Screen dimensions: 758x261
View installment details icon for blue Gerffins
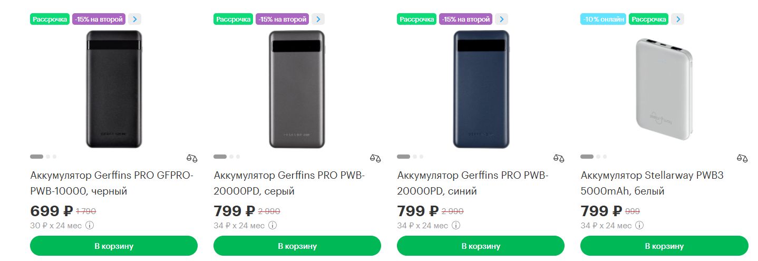(456, 226)
